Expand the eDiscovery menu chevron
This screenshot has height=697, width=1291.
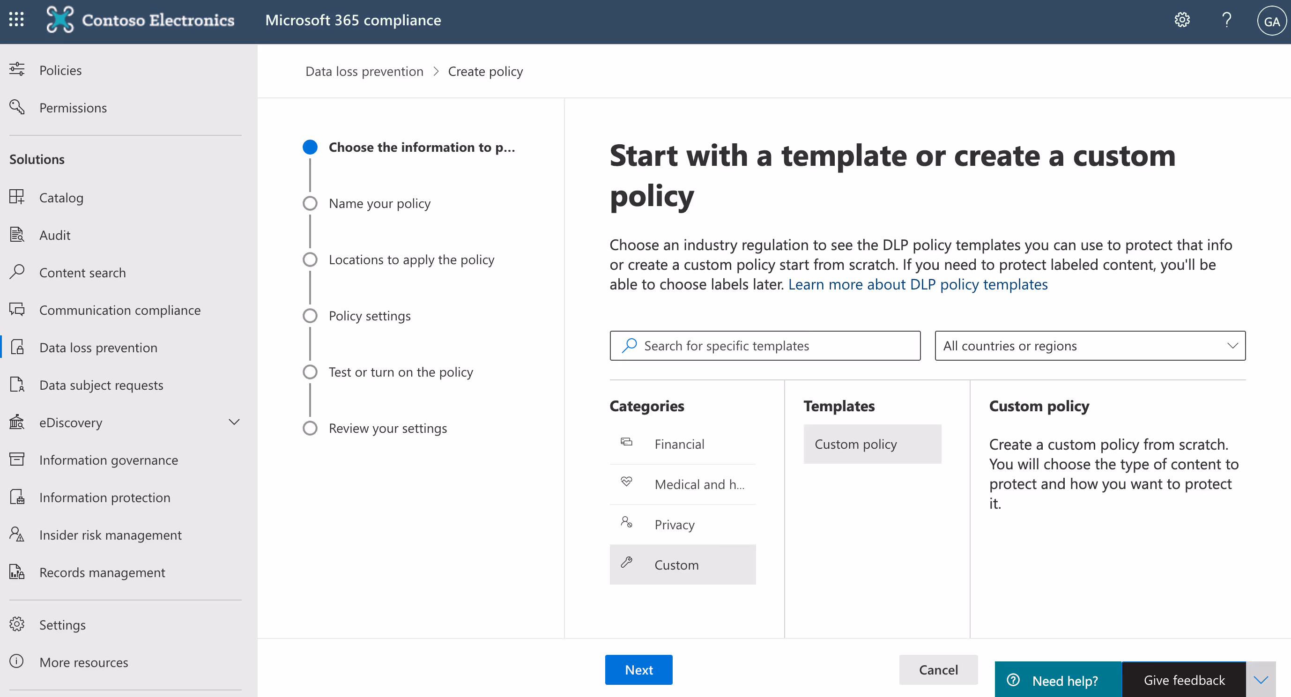point(234,422)
